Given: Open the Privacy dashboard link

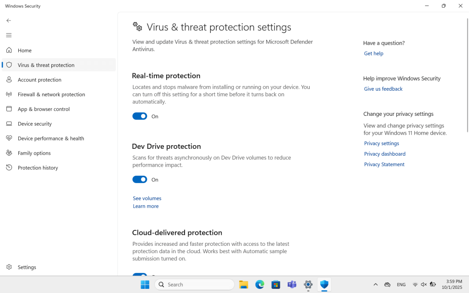Looking at the screenshot, I should click(x=384, y=154).
